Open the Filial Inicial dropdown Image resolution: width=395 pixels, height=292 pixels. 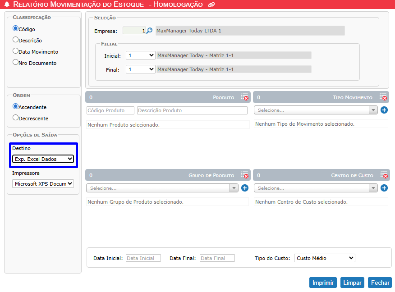140,55
